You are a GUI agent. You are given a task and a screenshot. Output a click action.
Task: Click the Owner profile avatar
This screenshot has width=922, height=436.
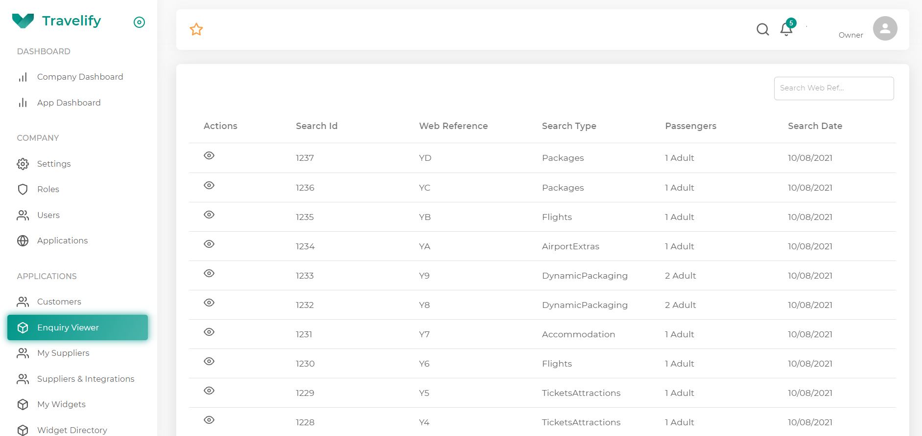(885, 29)
